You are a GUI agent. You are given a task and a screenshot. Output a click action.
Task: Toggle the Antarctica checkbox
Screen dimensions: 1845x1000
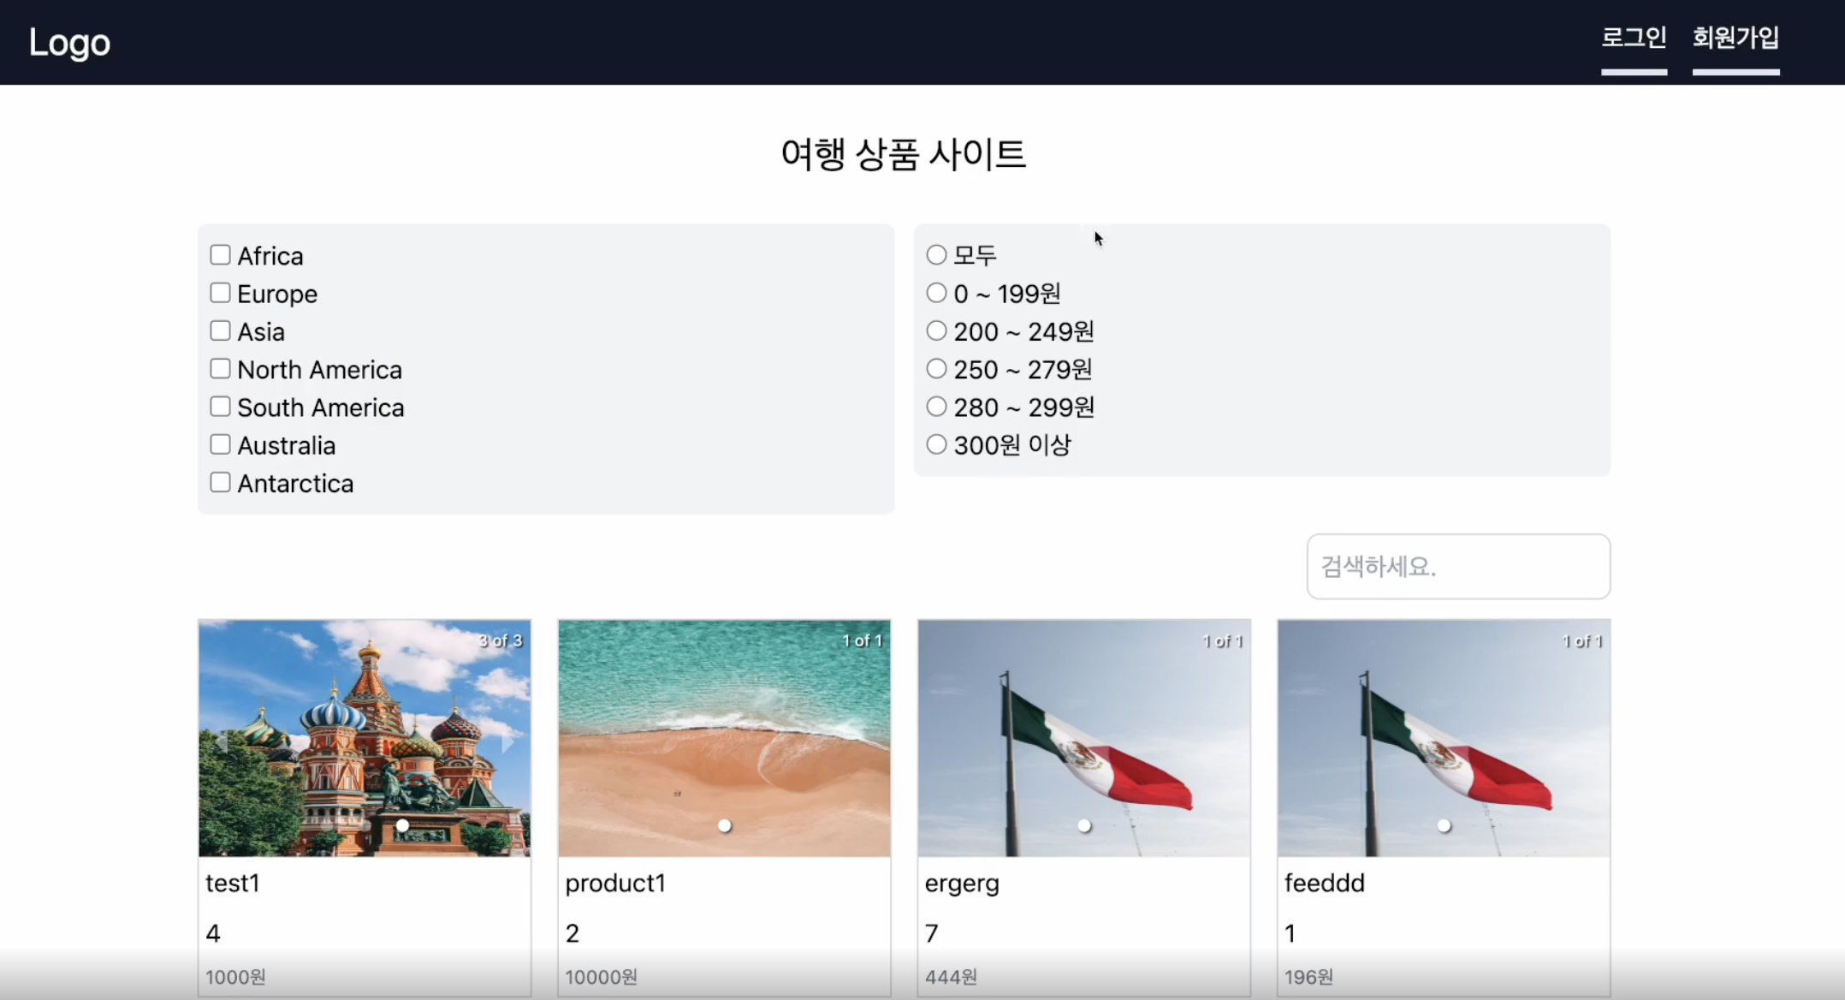tap(220, 482)
